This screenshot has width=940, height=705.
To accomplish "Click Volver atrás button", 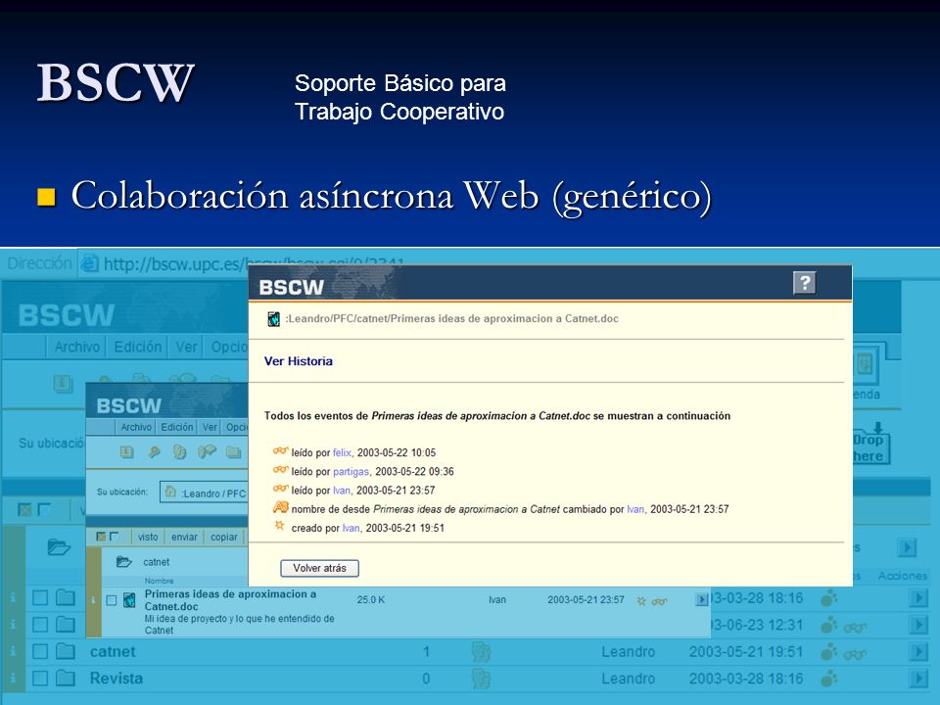I will click(x=319, y=568).
